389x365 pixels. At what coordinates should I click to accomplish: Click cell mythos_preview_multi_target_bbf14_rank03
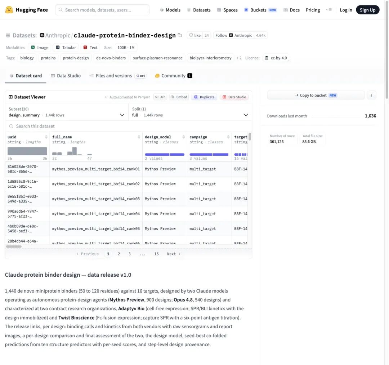pyautogui.click(x=96, y=199)
